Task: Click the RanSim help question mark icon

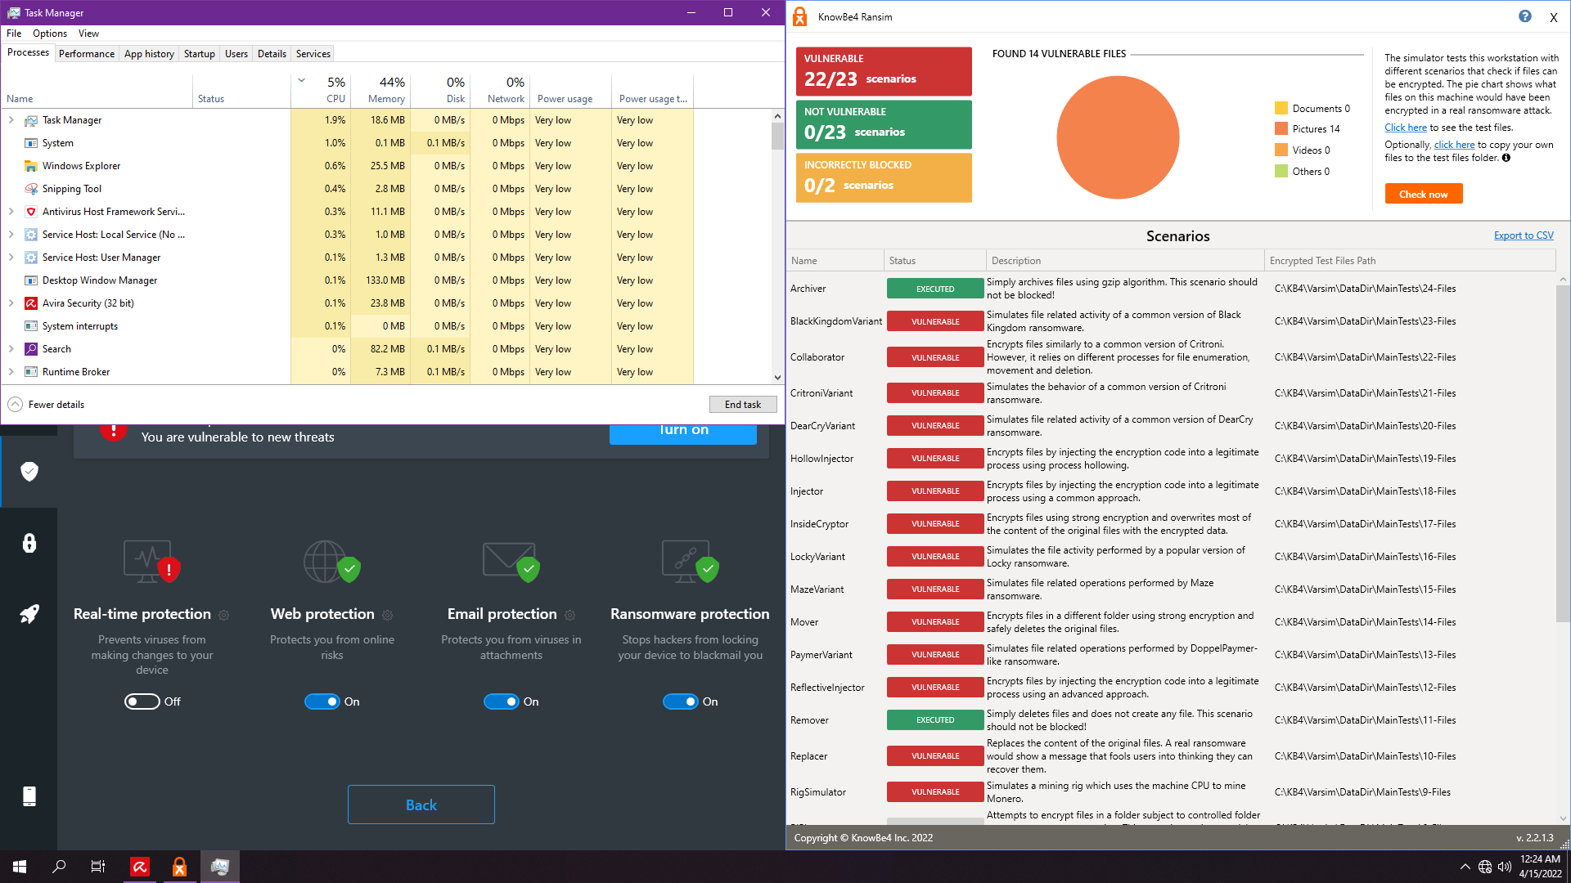Action: tap(1525, 16)
